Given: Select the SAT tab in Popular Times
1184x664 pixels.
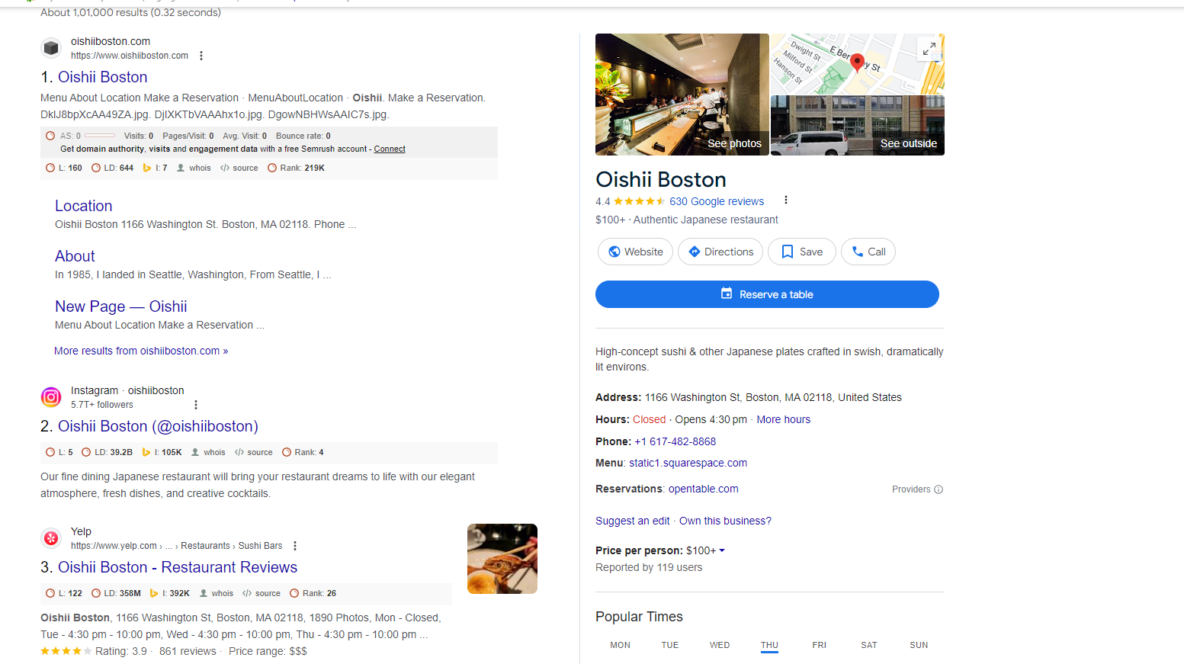Looking at the screenshot, I should click(x=868, y=645).
